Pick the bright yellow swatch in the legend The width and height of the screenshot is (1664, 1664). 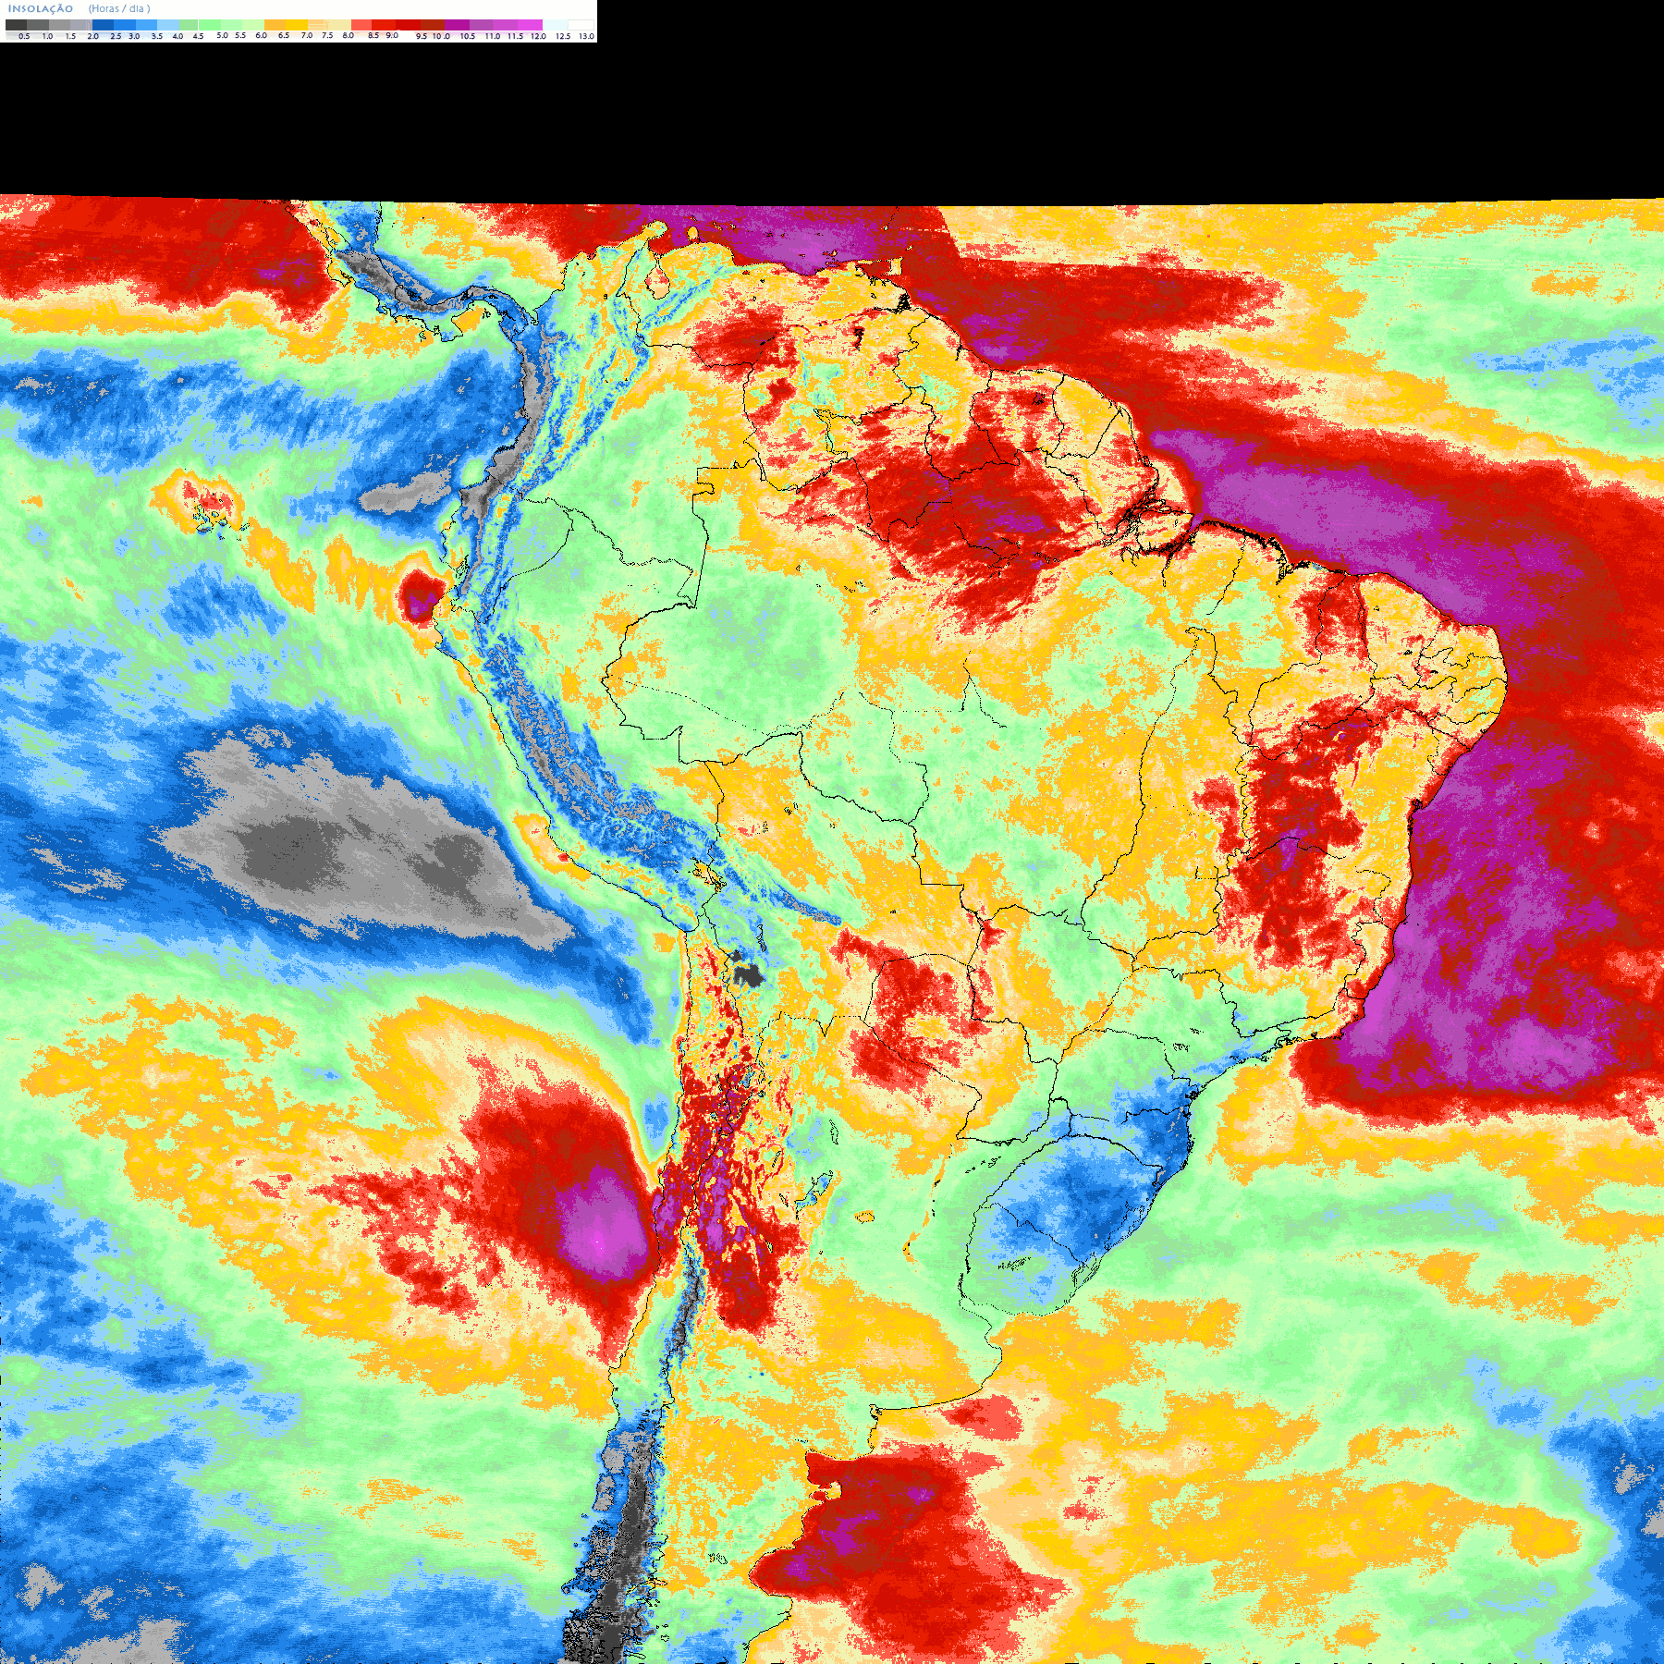[297, 25]
